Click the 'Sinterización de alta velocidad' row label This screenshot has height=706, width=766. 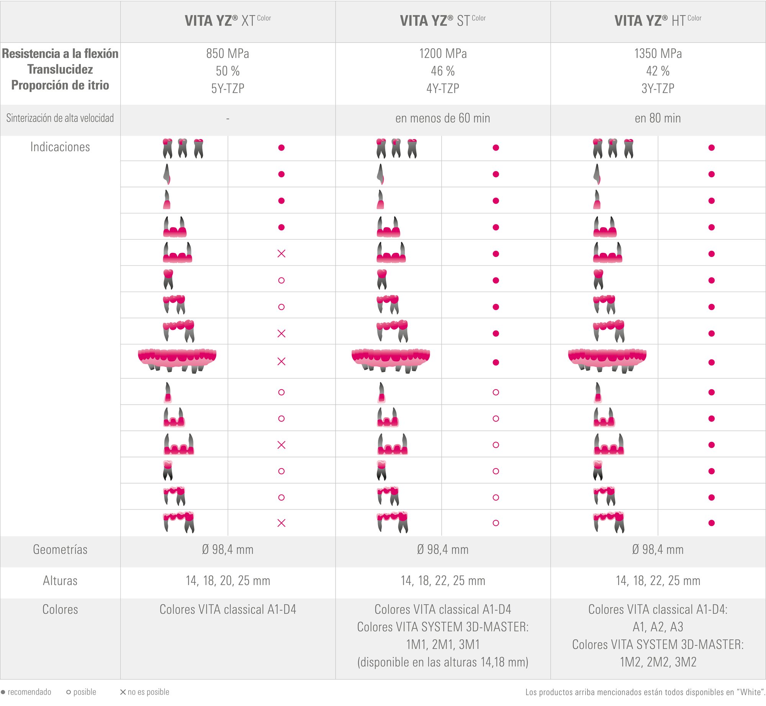[x=60, y=118]
